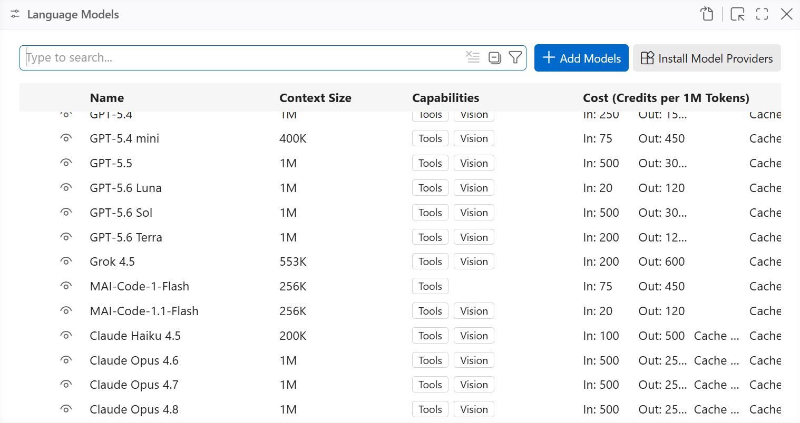Click the Add Models button
Image resolution: width=800 pixels, height=423 pixels.
pyautogui.click(x=581, y=58)
